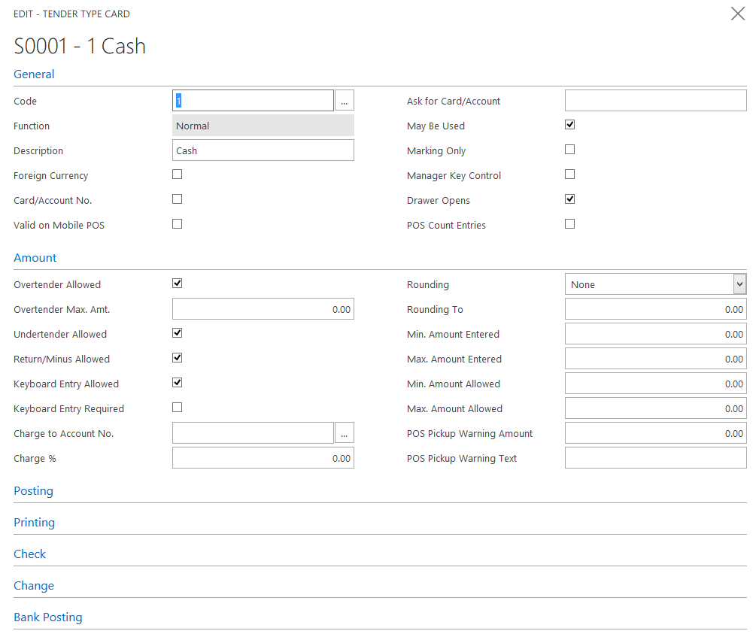Disable Overtender Allowed option
The height and width of the screenshot is (637, 756).
click(178, 284)
